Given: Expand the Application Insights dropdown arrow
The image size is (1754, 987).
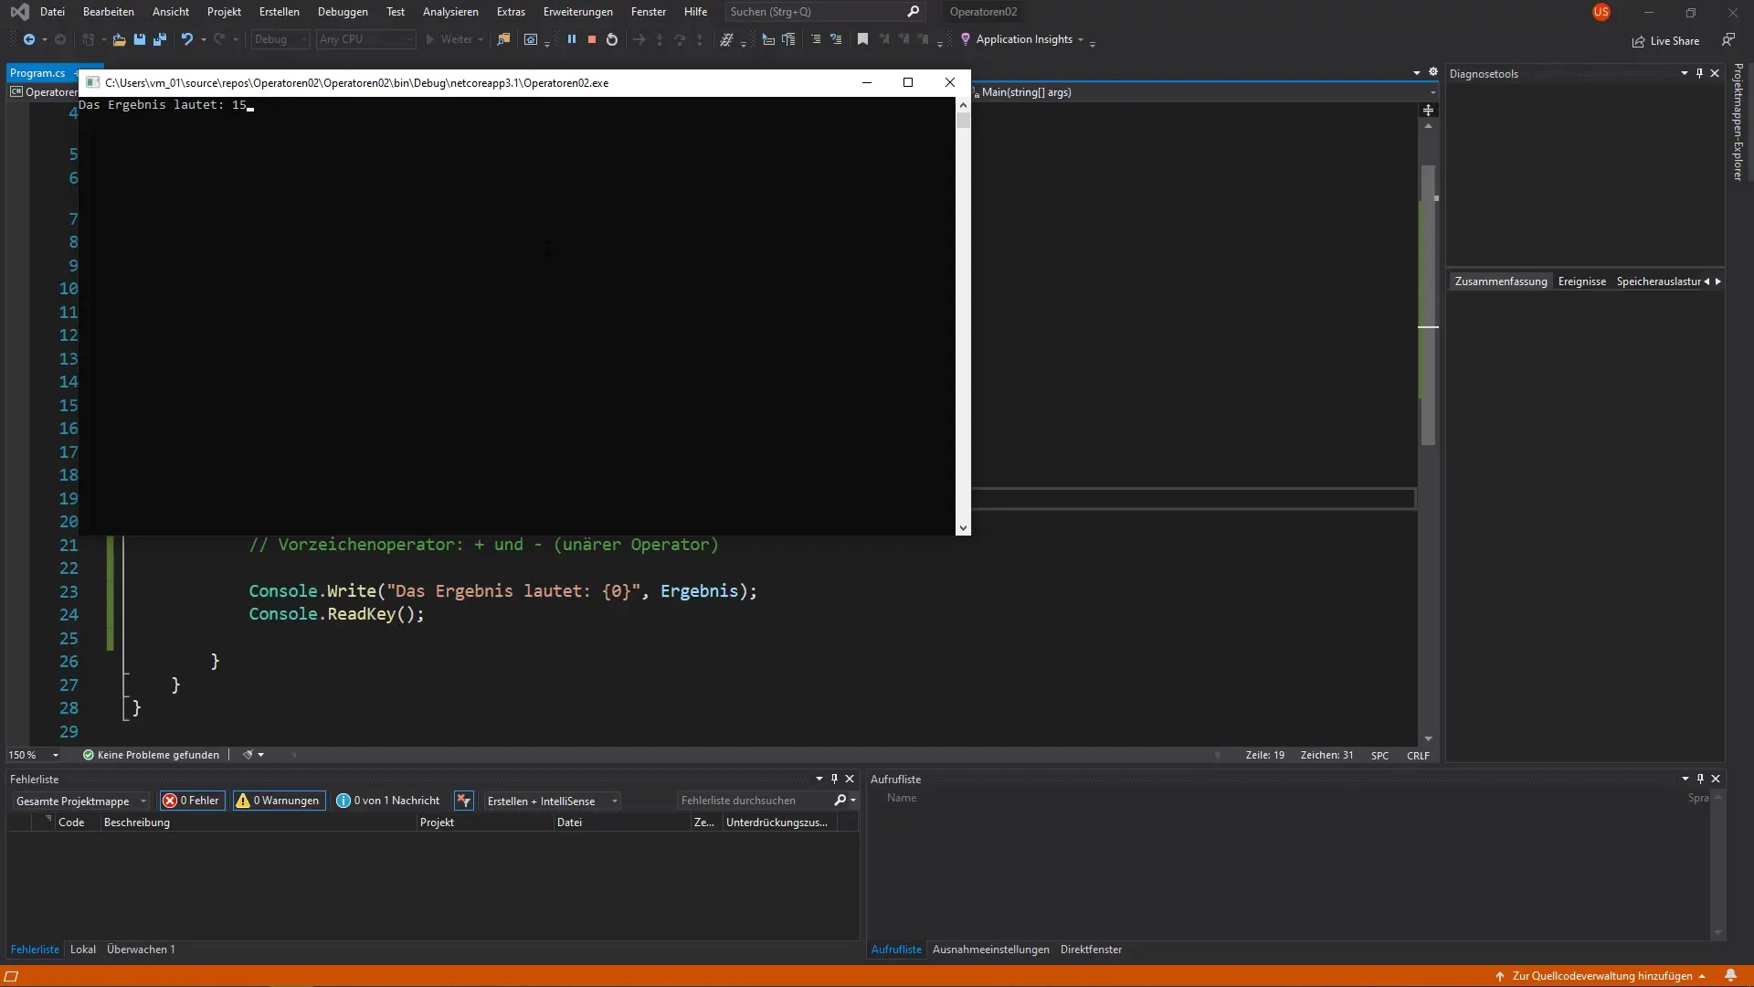Looking at the screenshot, I should coord(1081,39).
